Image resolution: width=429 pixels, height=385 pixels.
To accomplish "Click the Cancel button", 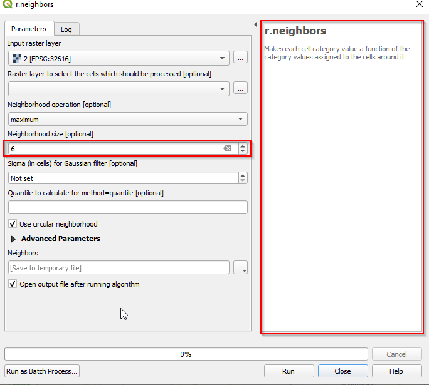I will (396, 354).
